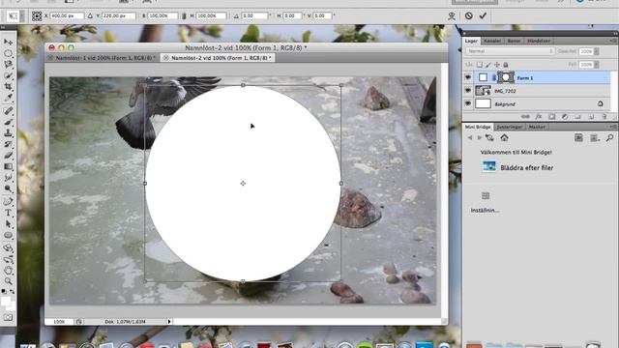Reset default foreground and background colors

[4, 292]
